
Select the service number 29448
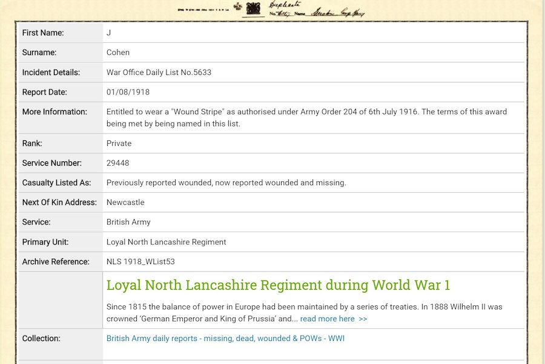118,163
